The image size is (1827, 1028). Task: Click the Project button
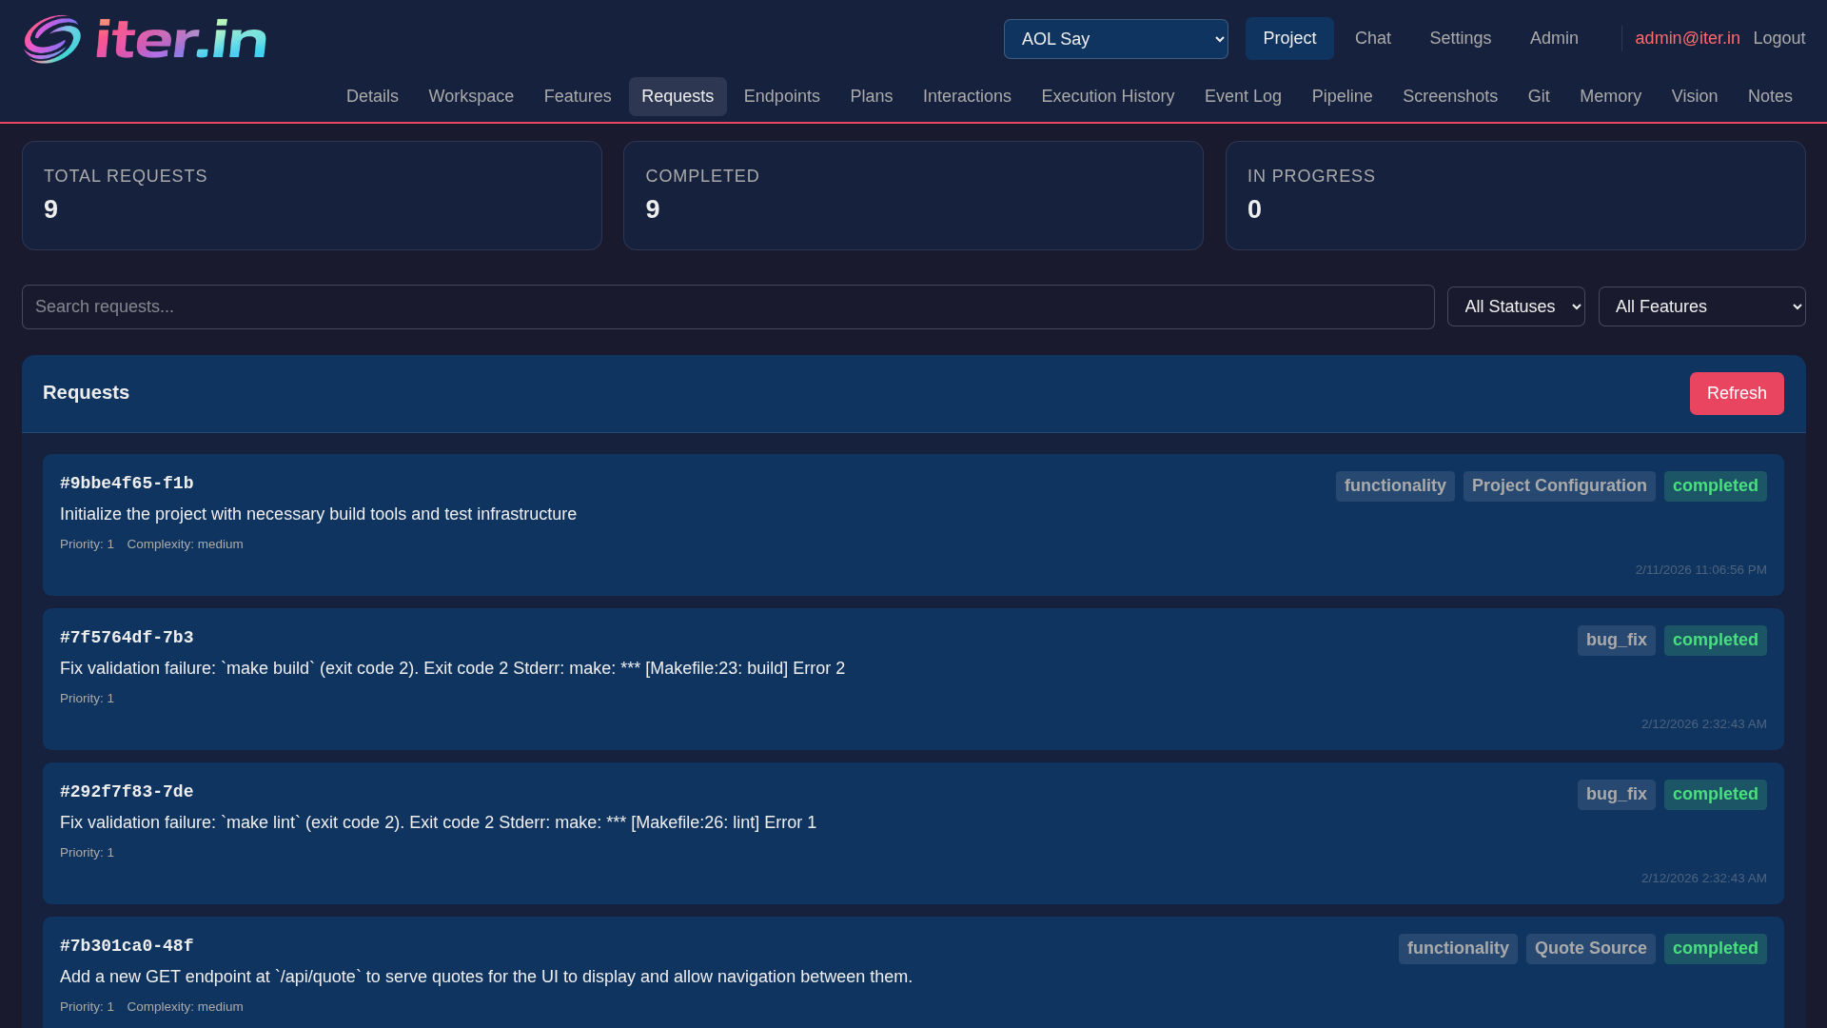tap(1289, 38)
